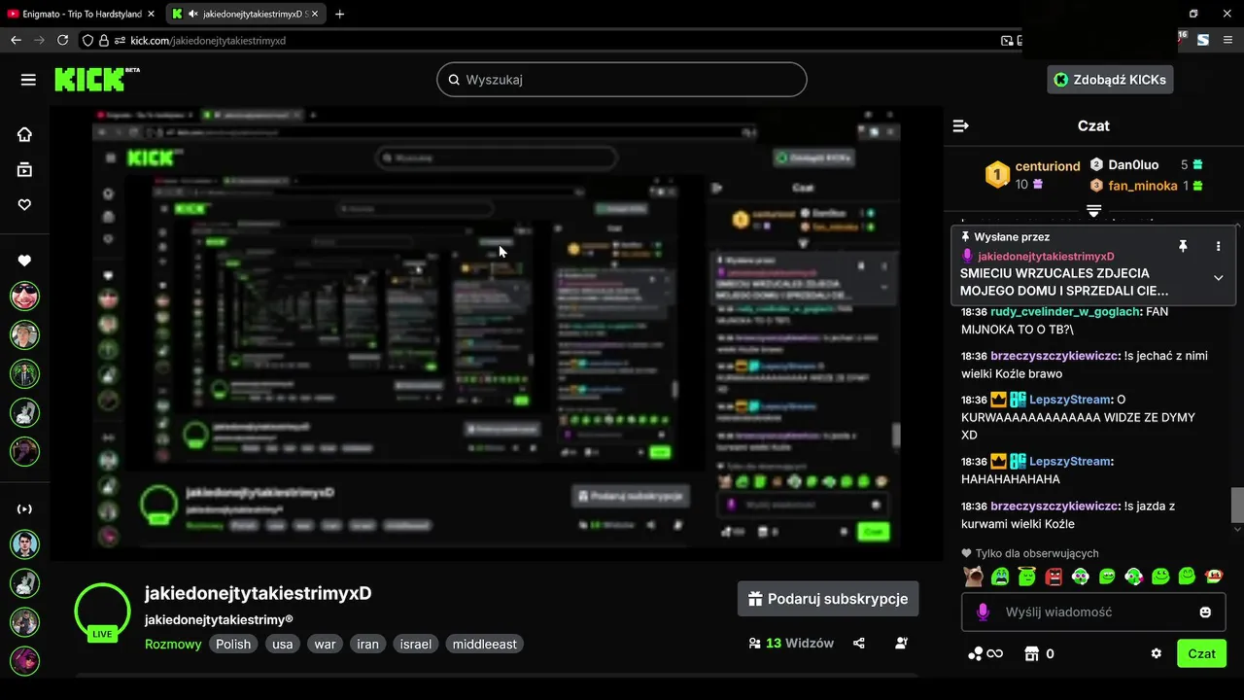Viewport: 1244px width, 700px height.
Task: Click the follow user icon under stream
Action: (901, 643)
